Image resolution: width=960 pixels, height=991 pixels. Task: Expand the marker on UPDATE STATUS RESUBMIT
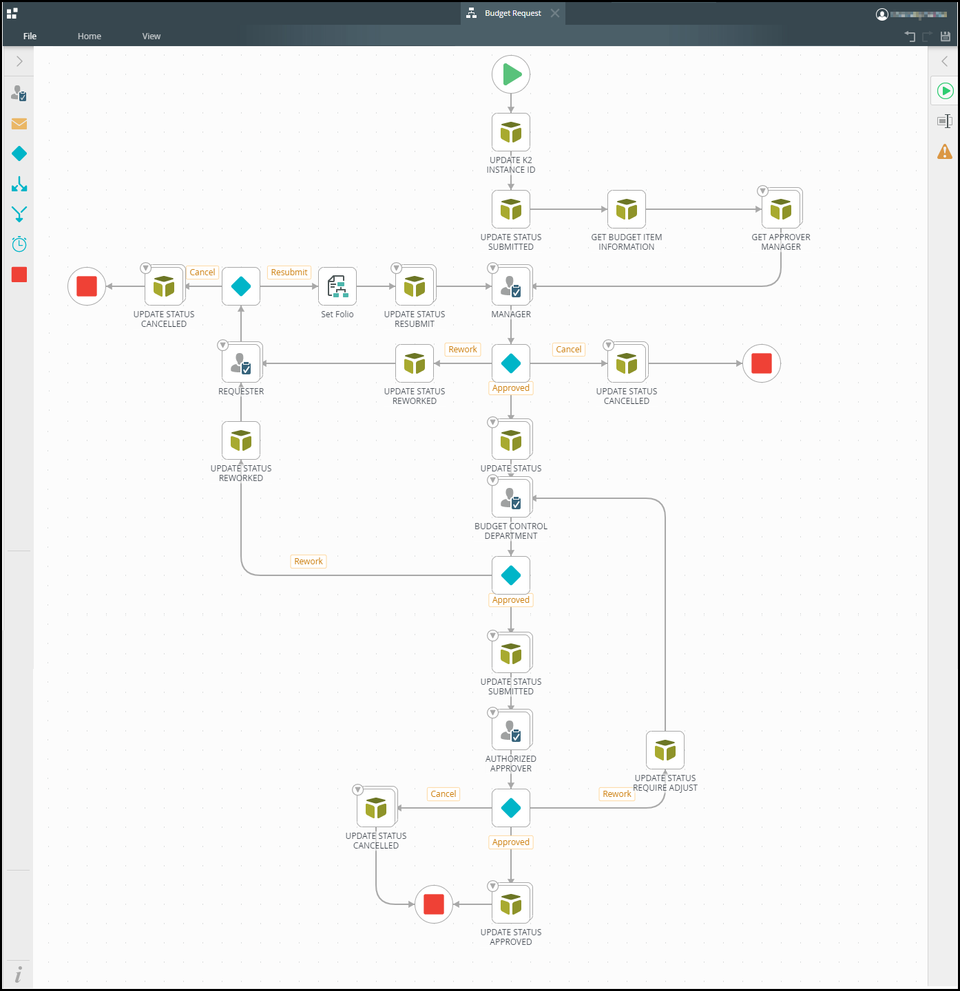point(396,268)
